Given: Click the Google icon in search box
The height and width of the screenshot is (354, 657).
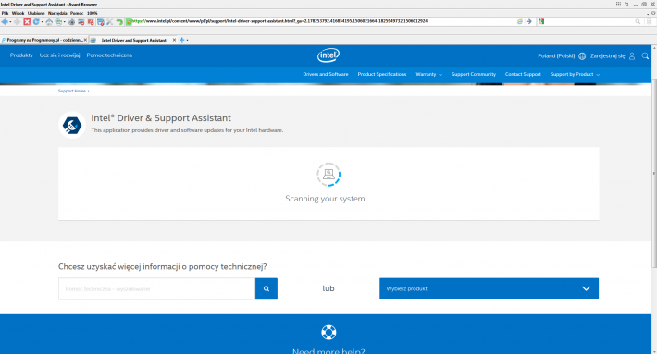Looking at the screenshot, I should (541, 22).
